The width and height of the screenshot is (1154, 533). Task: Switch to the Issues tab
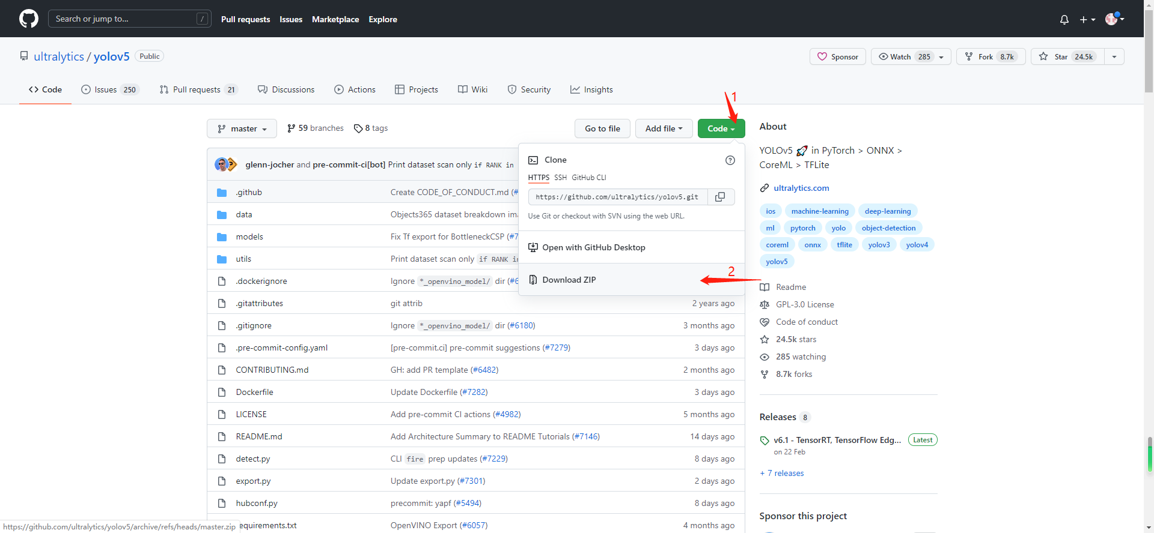tap(111, 89)
